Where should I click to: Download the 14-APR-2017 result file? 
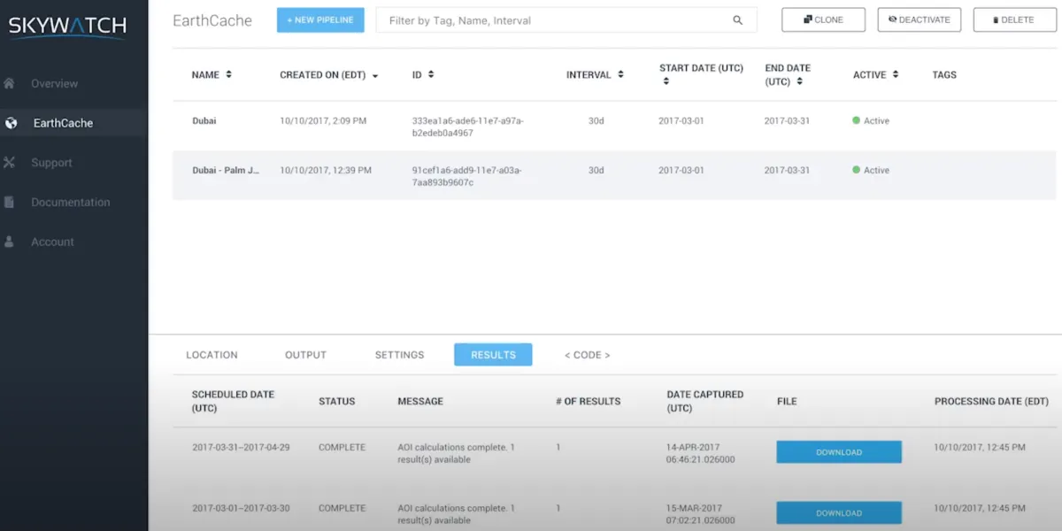[x=839, y=452]
